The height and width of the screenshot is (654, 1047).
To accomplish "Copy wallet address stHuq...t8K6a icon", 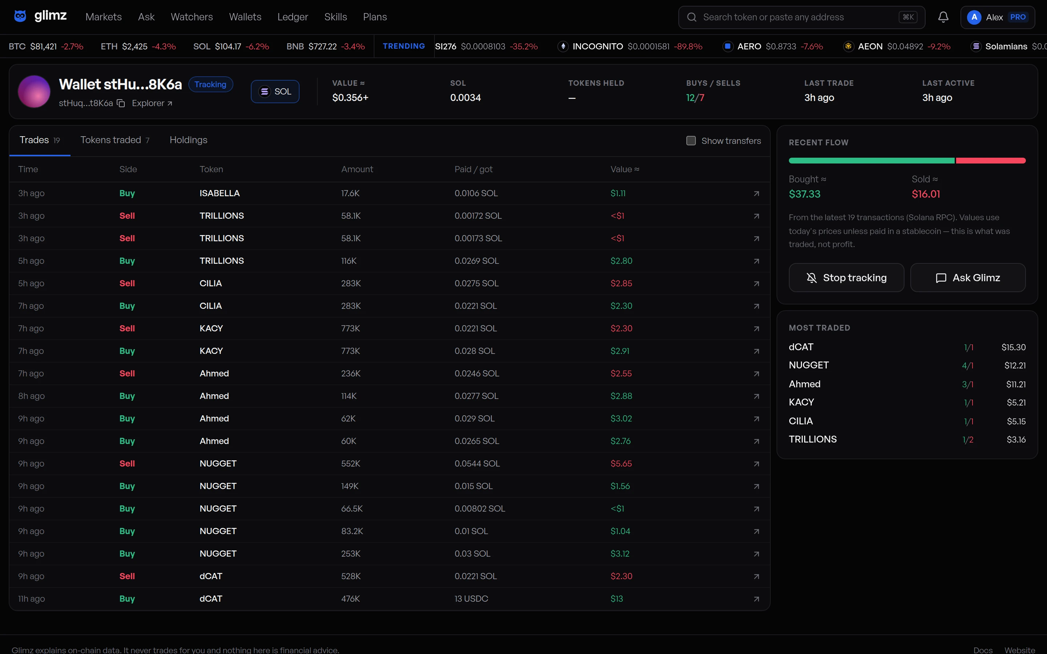I will coord(121,104).
